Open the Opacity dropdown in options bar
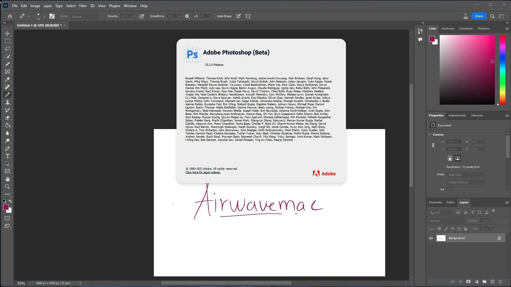511x287 pixels. 132,16
